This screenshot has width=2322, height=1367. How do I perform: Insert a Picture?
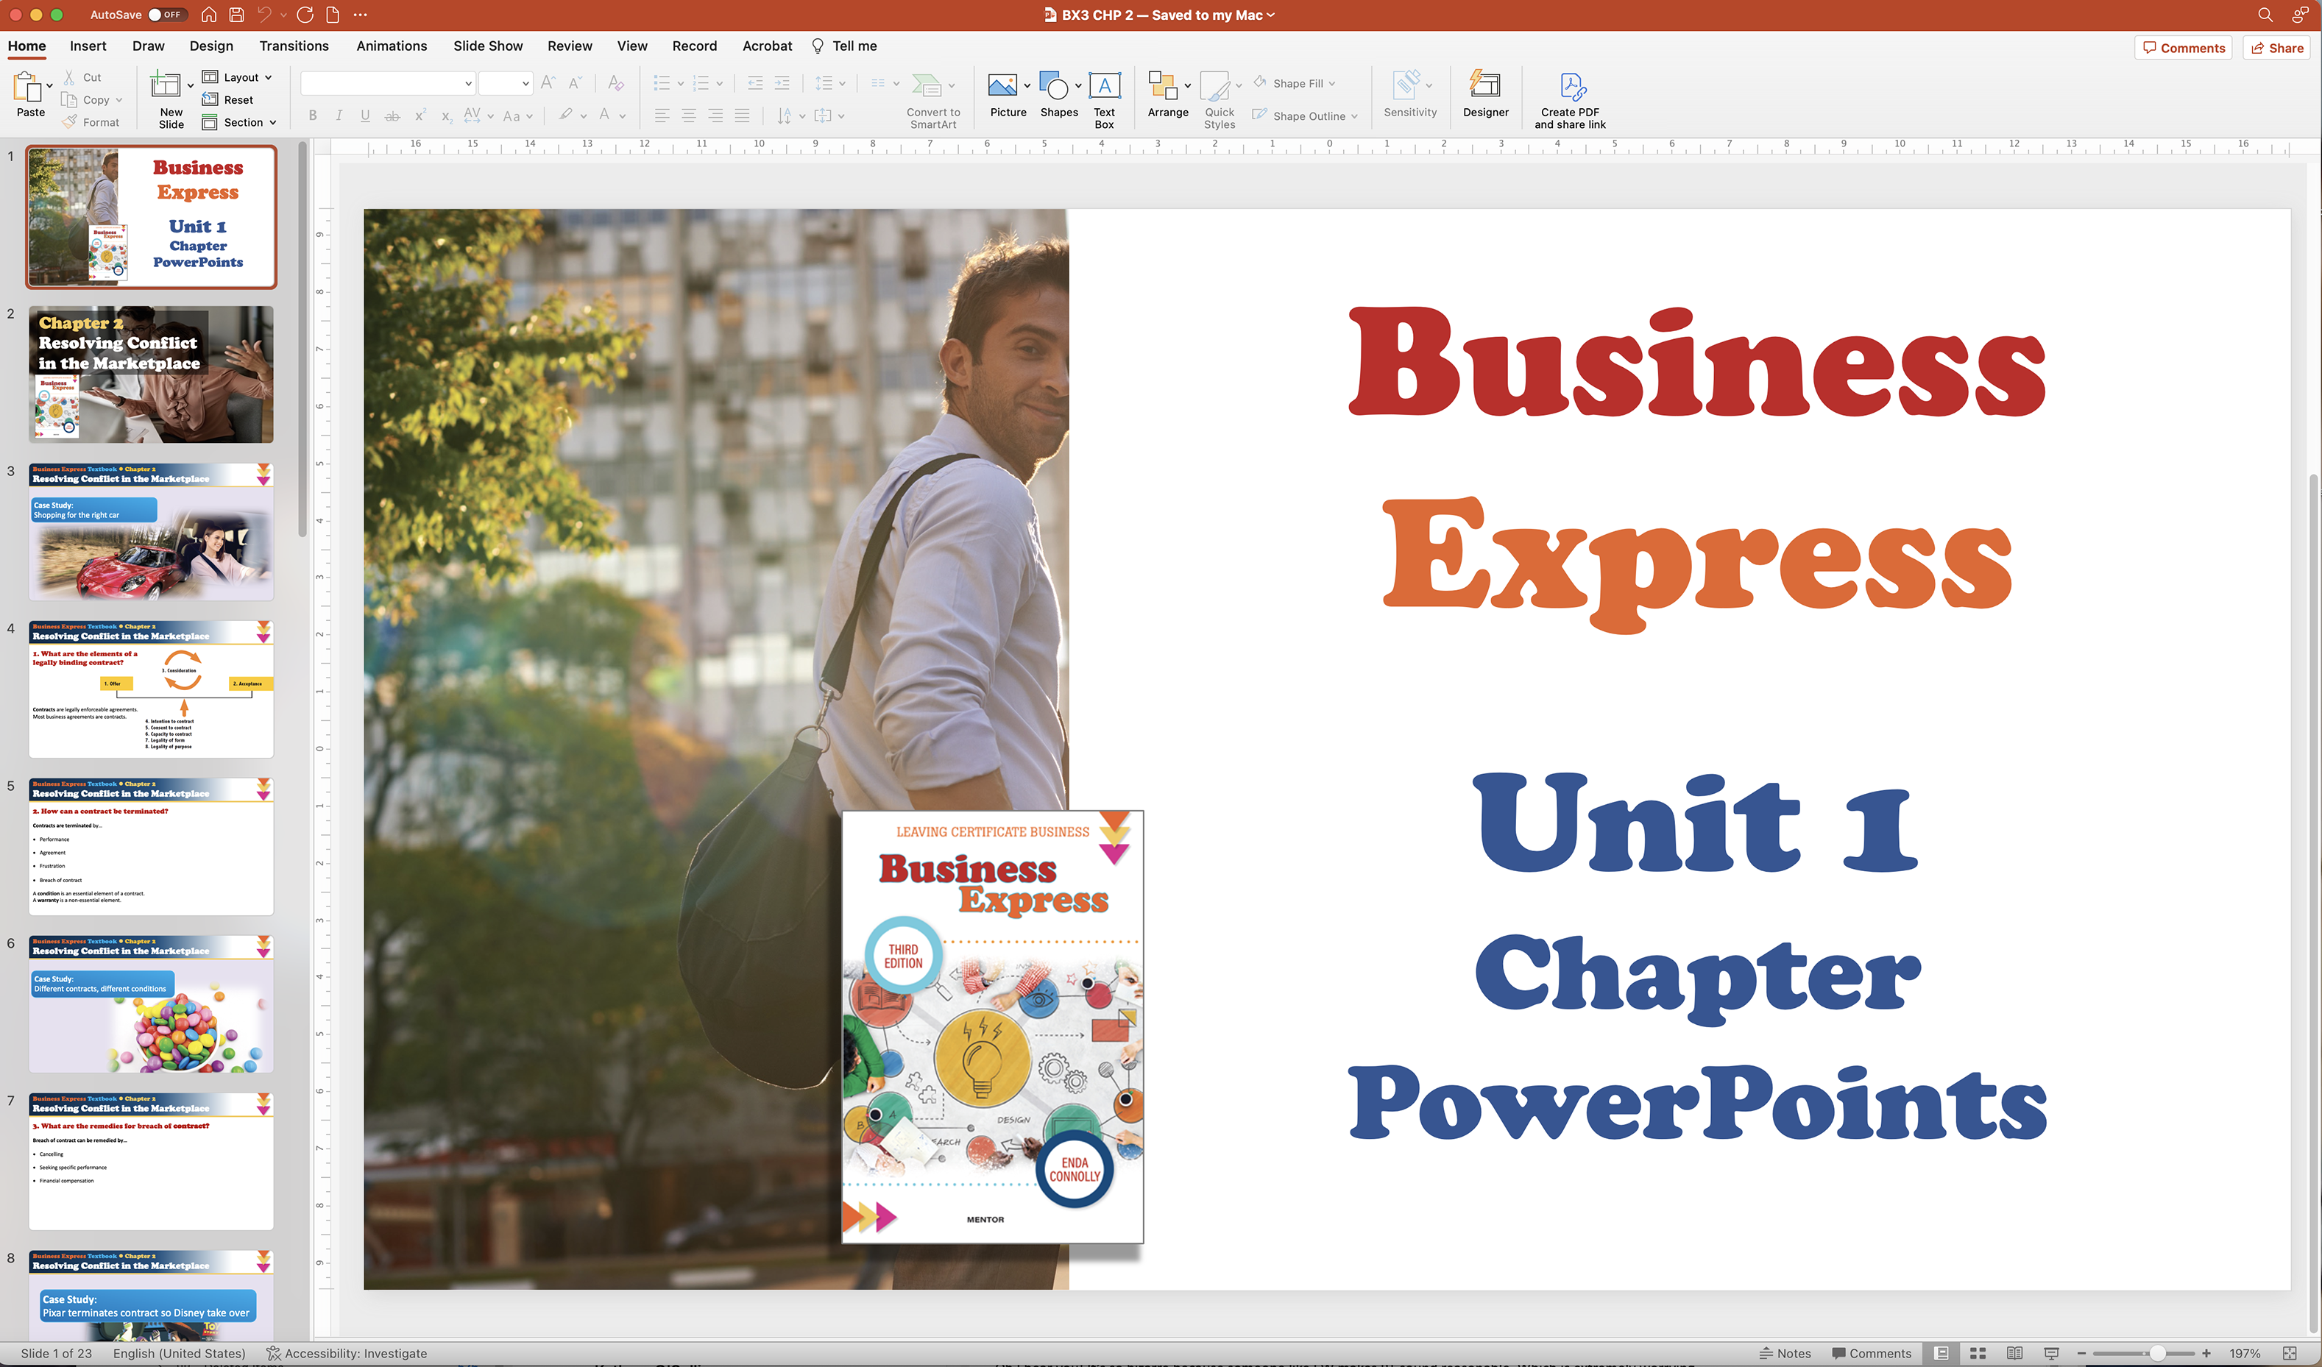tap(1007, 94)
